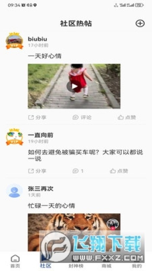The image size is (152, 271).
Task: Open 评论 comments on biubiu's post
Action: tap(82, 117)
